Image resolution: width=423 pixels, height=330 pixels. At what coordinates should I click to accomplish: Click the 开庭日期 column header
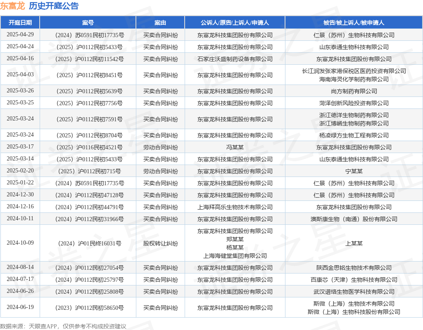tap(20, 23)
